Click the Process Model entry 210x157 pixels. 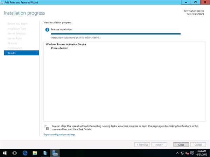[x=59, y=48]
